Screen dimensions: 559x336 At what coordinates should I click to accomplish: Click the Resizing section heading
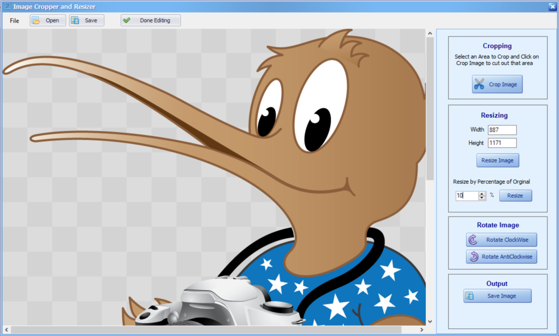(494, 115)
